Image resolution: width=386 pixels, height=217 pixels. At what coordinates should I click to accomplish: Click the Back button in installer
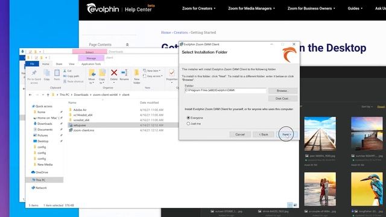tap(263, 134)
